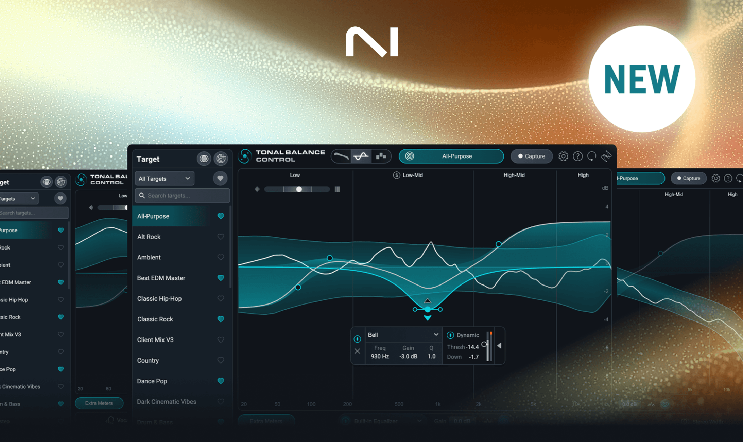The image size is (743, 442).
Task: Toggle the Dynamic power button
Action: click(450, 335)
